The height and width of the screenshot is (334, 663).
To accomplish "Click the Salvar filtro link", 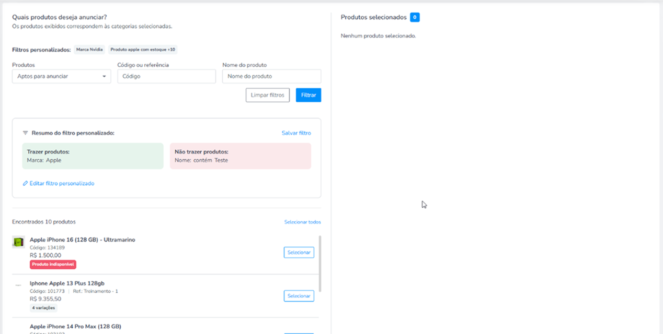I will click(296, 133).
